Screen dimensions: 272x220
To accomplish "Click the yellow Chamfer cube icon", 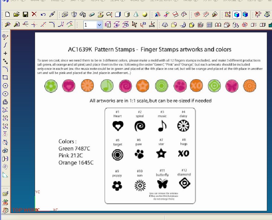I will click(192, 25).
